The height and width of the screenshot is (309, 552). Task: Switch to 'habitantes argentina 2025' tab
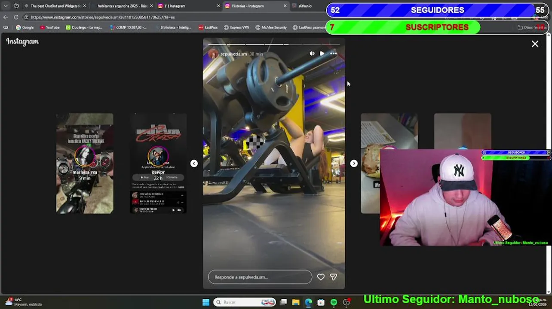pos(122,6)
